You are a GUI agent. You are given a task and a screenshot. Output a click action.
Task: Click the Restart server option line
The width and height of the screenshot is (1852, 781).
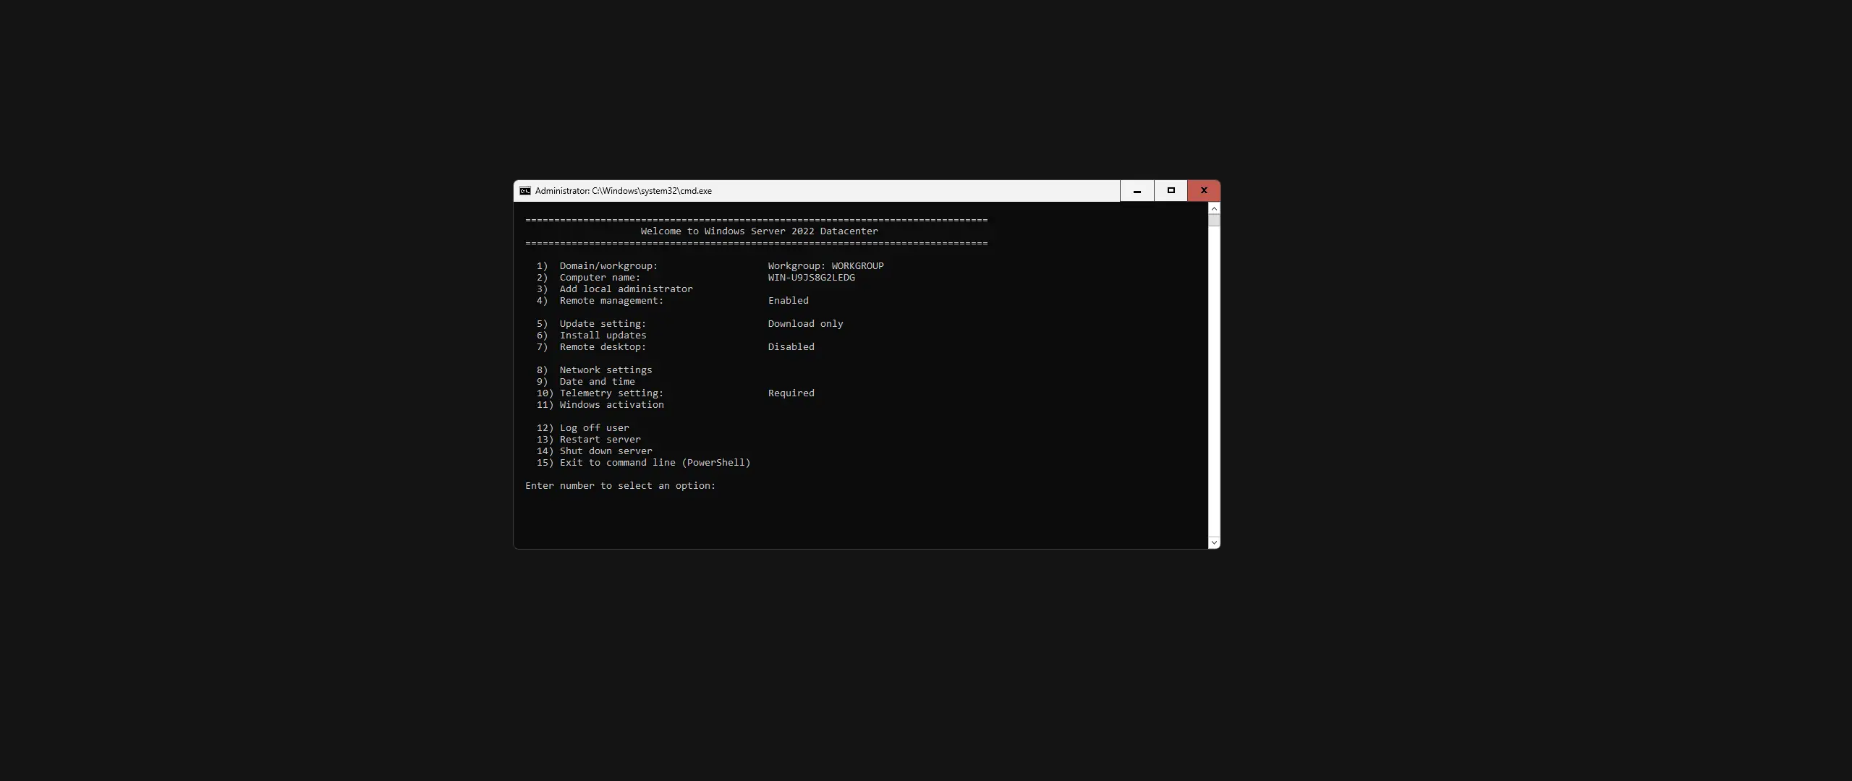pos(599,440)
